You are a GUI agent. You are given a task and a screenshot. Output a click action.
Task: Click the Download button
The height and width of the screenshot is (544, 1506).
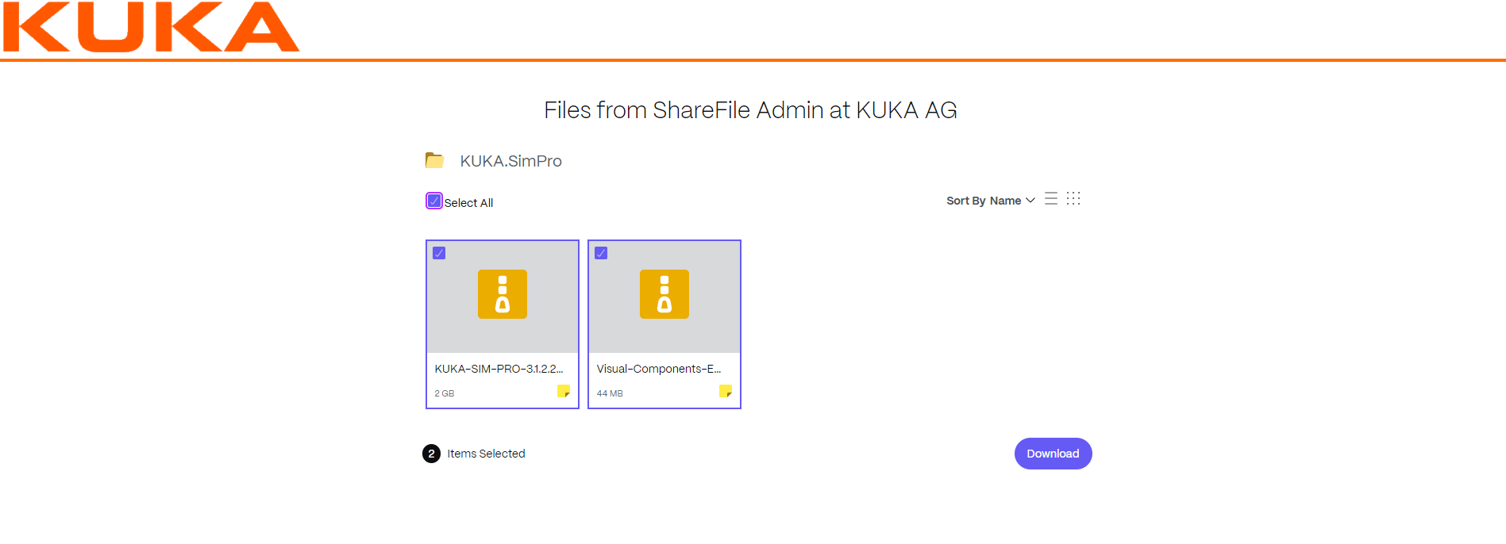(x=1053, y=454)
